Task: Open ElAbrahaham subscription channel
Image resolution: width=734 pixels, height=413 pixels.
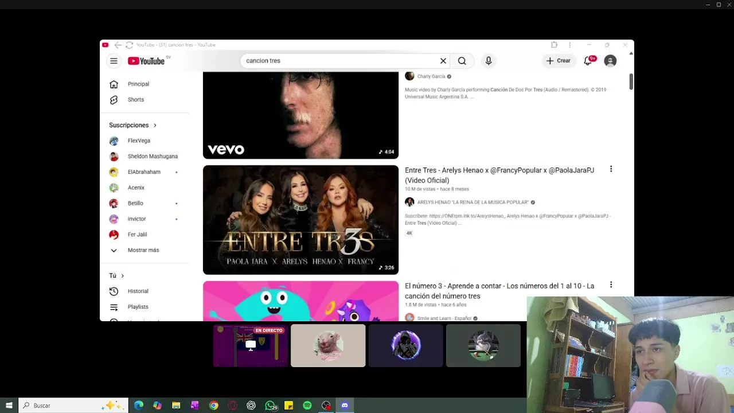Action: pyautogui.click(x=145, y=172)
